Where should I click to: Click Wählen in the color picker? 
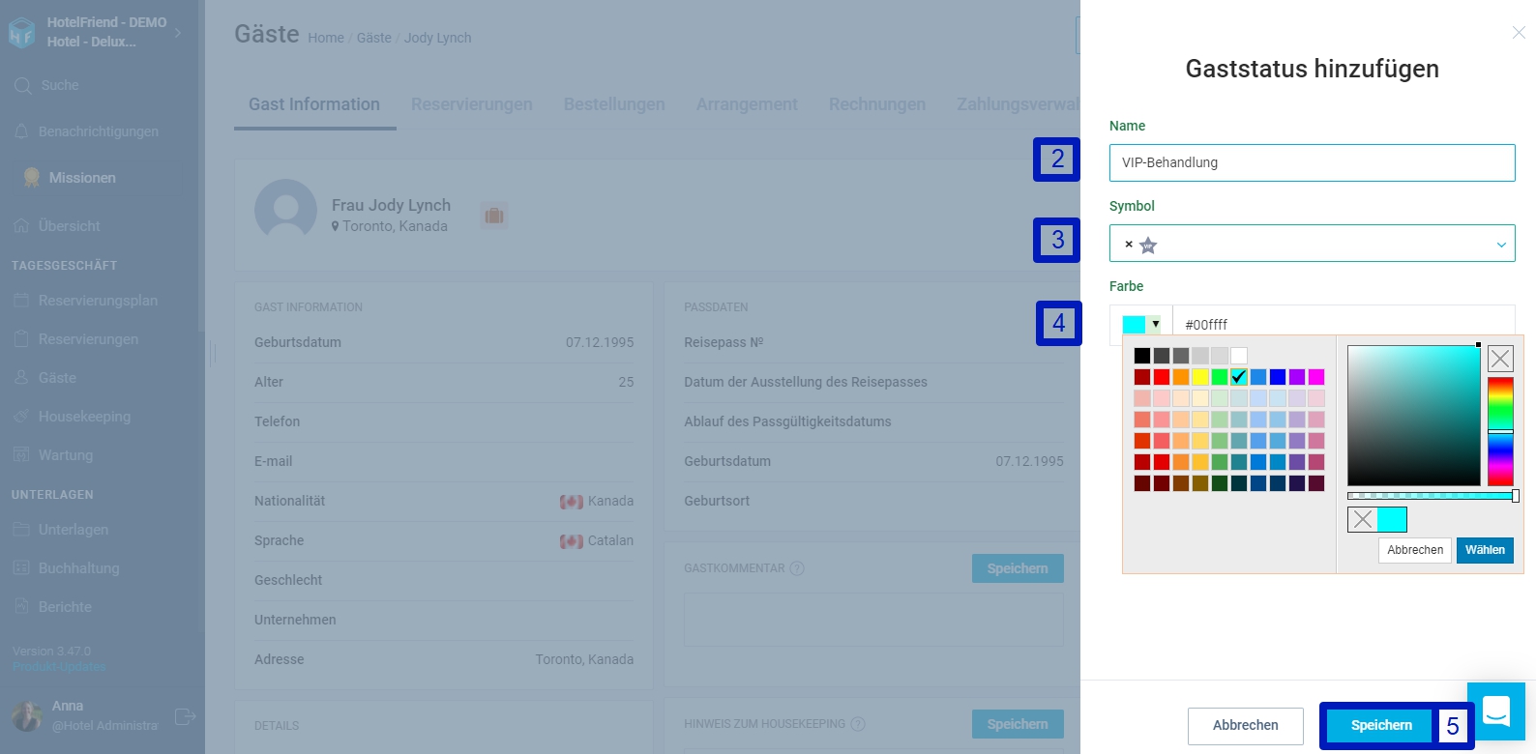point(1485,550)
